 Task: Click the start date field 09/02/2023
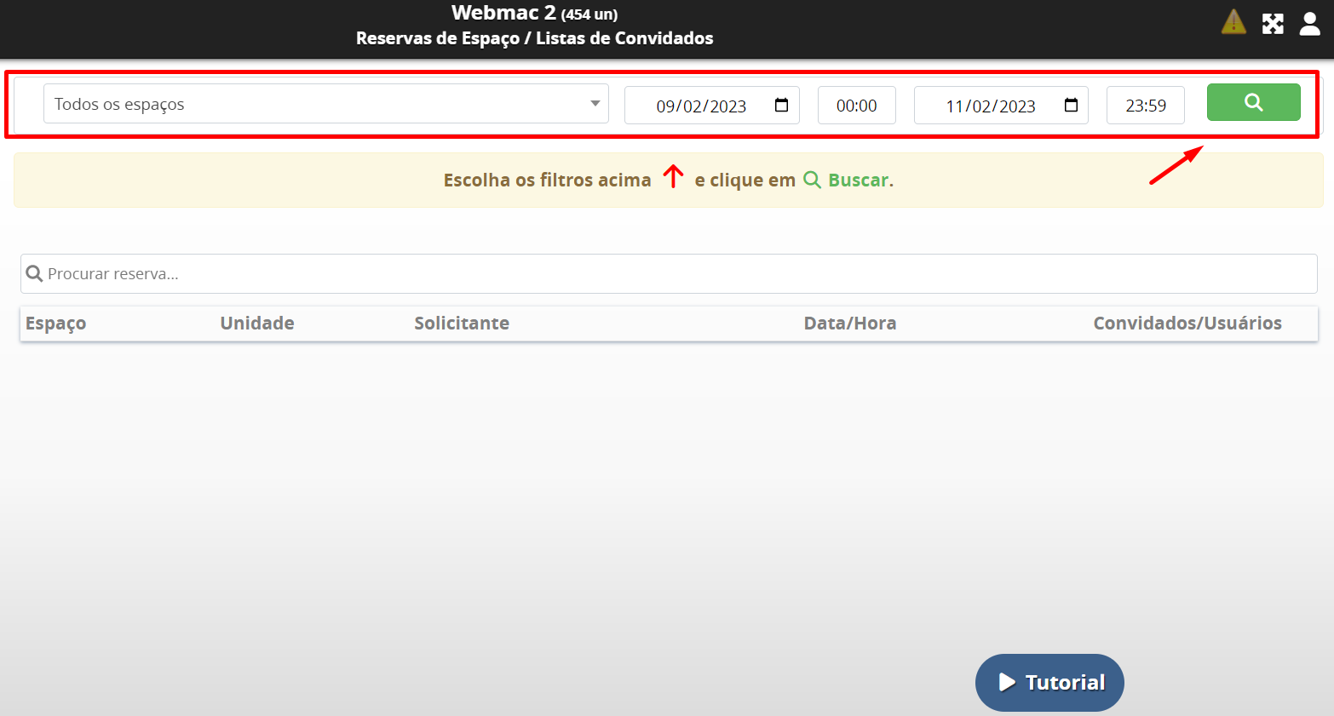pos(700,106)
